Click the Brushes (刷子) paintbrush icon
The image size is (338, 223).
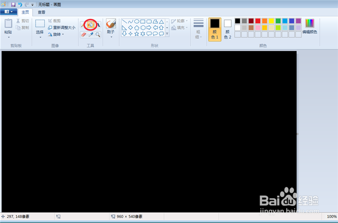pos(111,23)
